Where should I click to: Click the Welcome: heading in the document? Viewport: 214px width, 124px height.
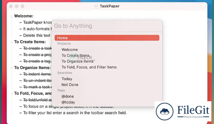coord(24,16)
